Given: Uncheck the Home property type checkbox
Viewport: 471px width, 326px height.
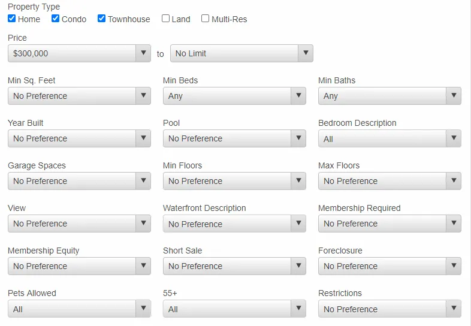Looking at the screenshot, I should click(x=12, y=19).
